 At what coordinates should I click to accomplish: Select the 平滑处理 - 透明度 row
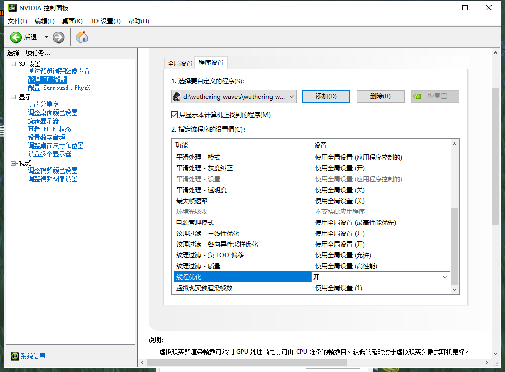312,190
